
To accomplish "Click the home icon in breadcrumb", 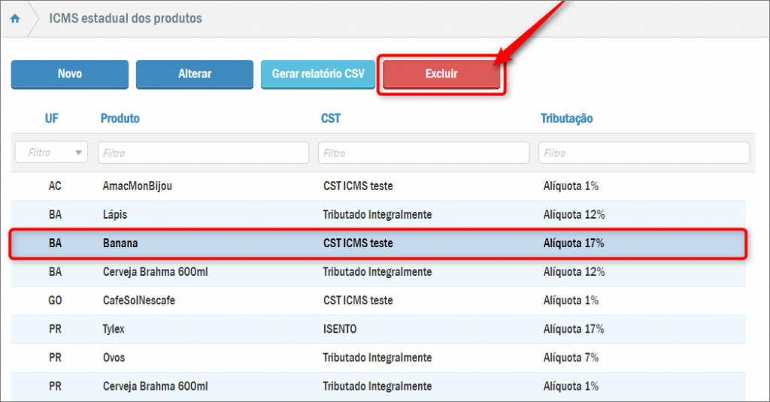I will tap(15, 19).
